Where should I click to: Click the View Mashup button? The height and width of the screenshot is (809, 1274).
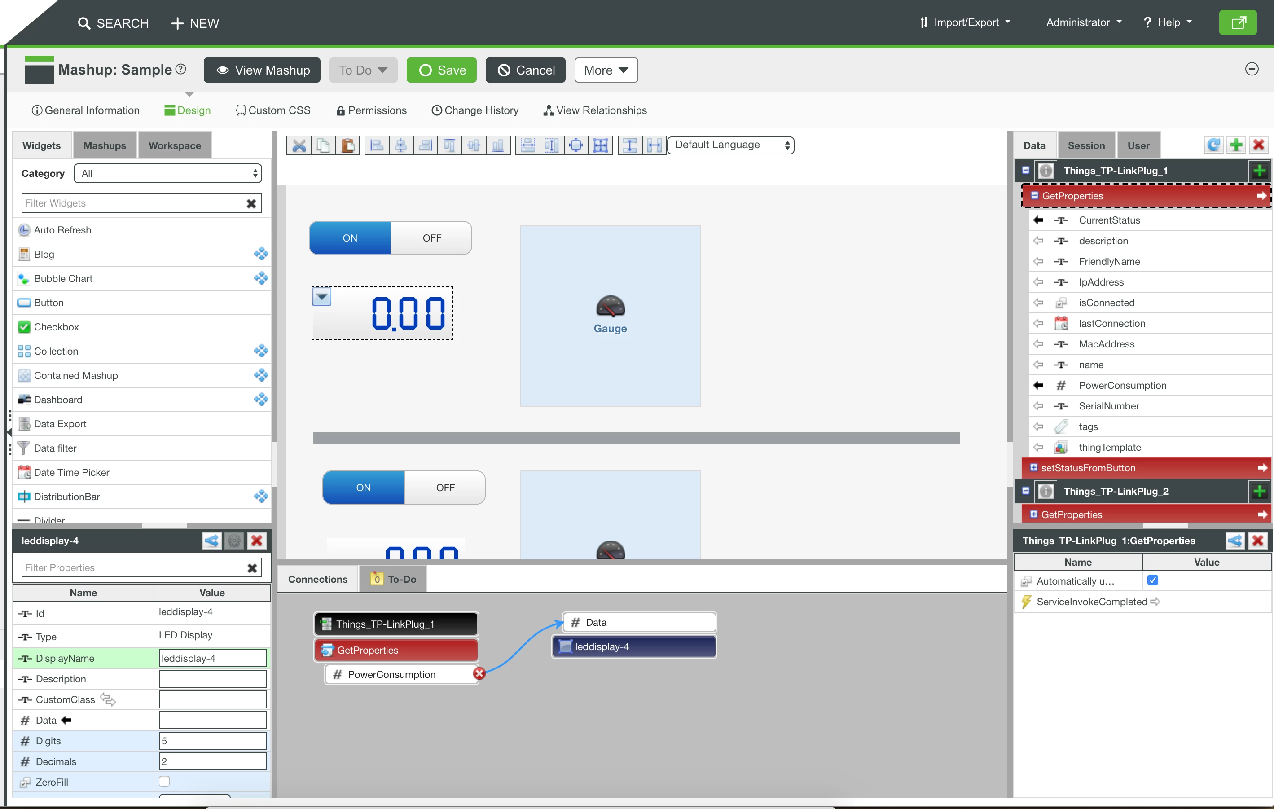click(x=262, y=70)
